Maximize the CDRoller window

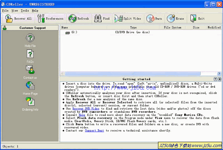pyautogui.click(x=213, y=4)
